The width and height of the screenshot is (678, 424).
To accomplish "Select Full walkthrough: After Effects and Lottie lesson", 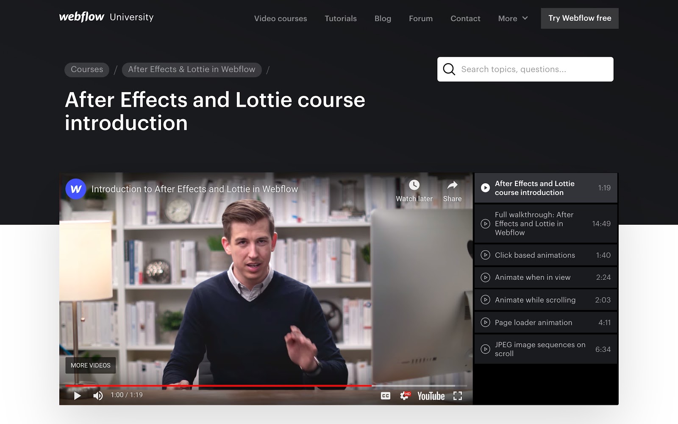I will (x=546, y=223).
